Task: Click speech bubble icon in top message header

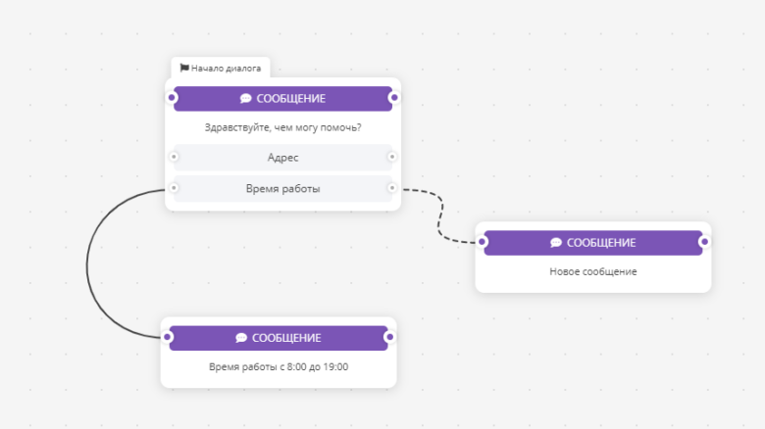Action: [245, 99]
